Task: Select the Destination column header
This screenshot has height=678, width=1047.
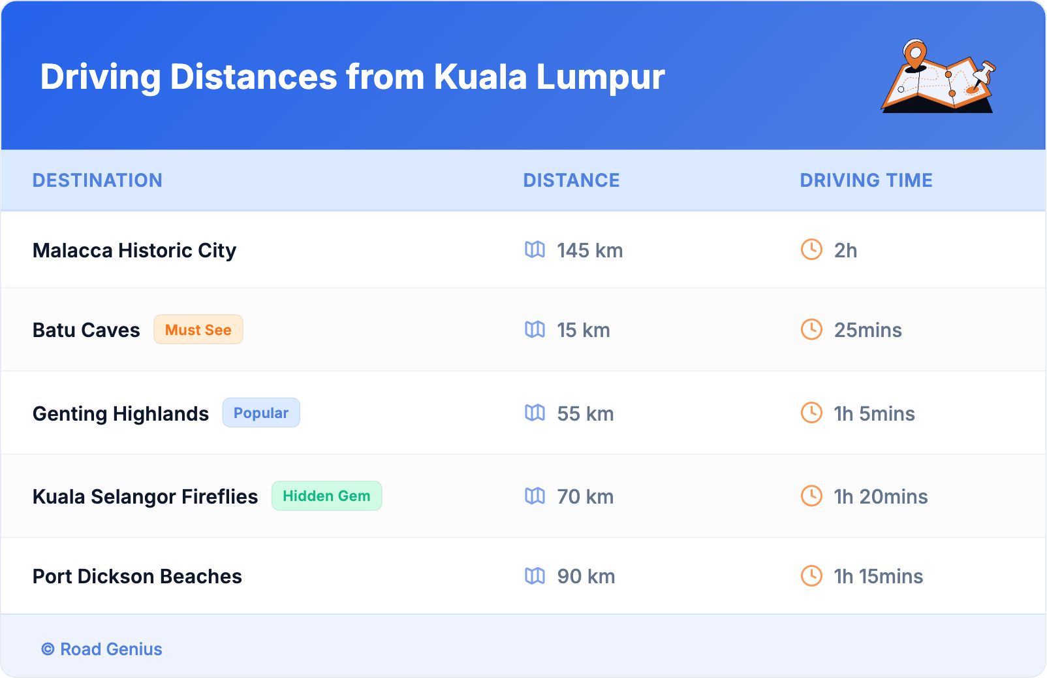Action: [x=97, y=180]
